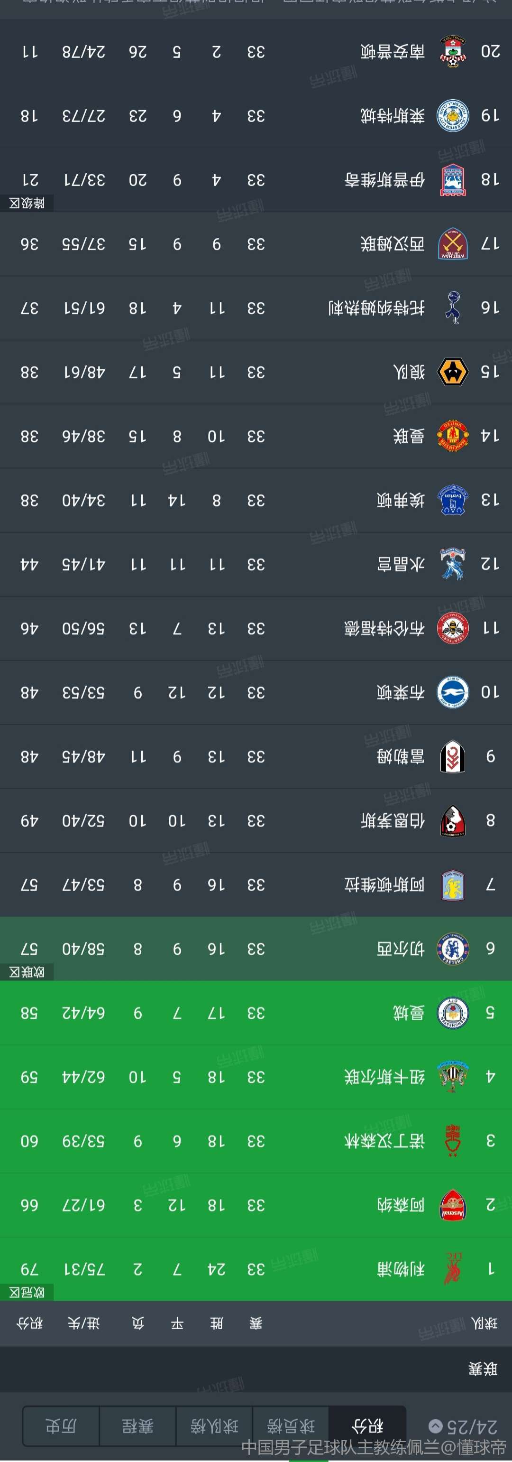Switch to the 球员榜 tab

291,1426
